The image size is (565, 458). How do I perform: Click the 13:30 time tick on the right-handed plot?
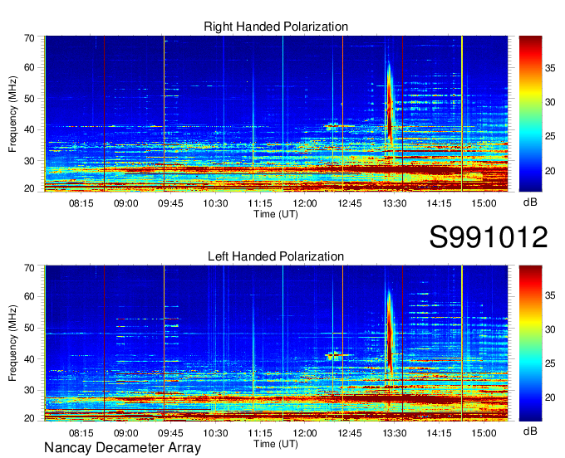click(395, 203)
